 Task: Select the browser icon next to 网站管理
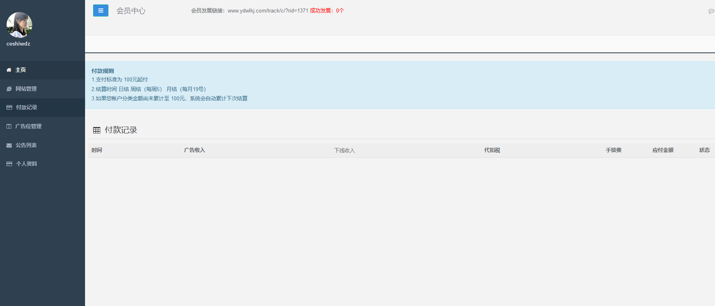click(x=9, y=89)
